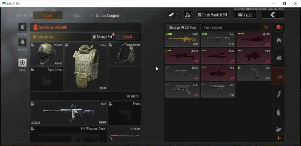The height and width of the screenshot is (146, 301).
Task: Select the Pri. Weapon (Back) slot
Action: tap(69, 134)
